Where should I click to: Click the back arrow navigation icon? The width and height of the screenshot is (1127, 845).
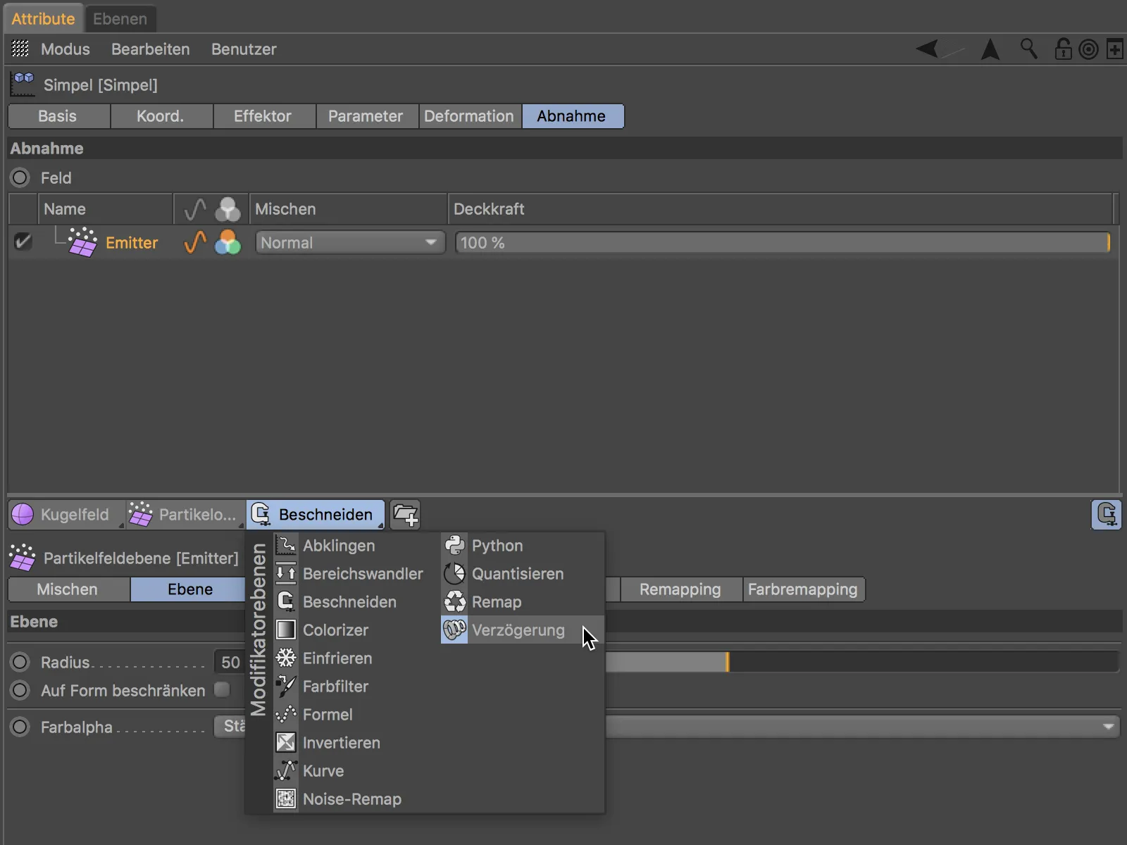pyautogui.click(x=928, y=49)
